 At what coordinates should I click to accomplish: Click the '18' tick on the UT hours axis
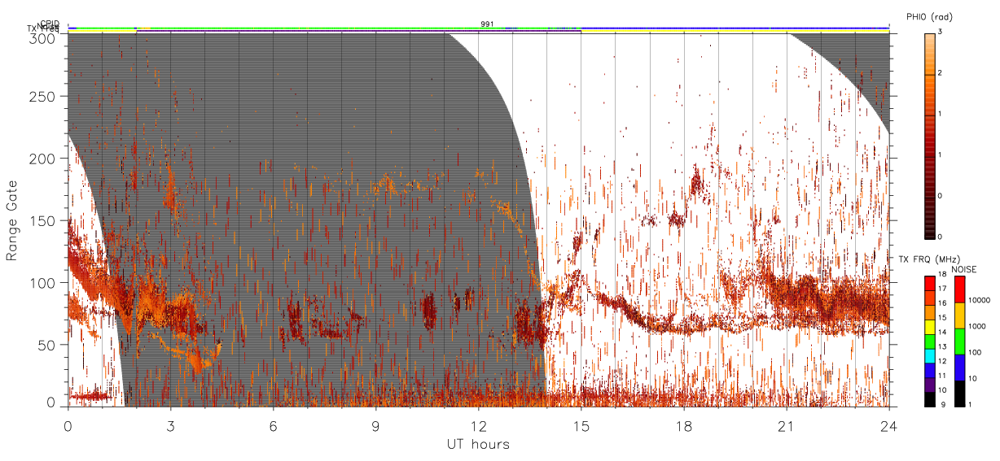click(684, 425)
